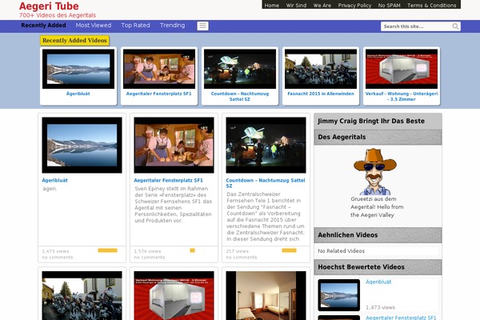
Task: Click the Fasnacht parade thumbnail in second row
Action: point(82,295)
